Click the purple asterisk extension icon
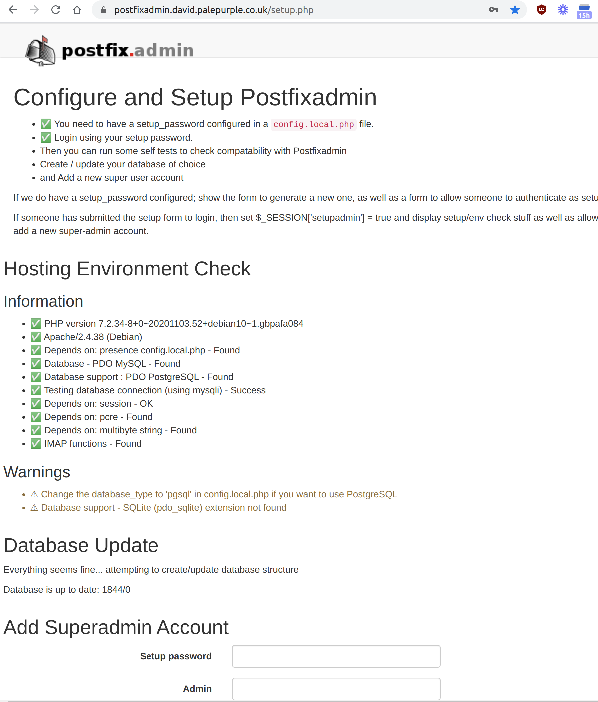The height and width of the screenshot is (702, 598). coord(562,10)
